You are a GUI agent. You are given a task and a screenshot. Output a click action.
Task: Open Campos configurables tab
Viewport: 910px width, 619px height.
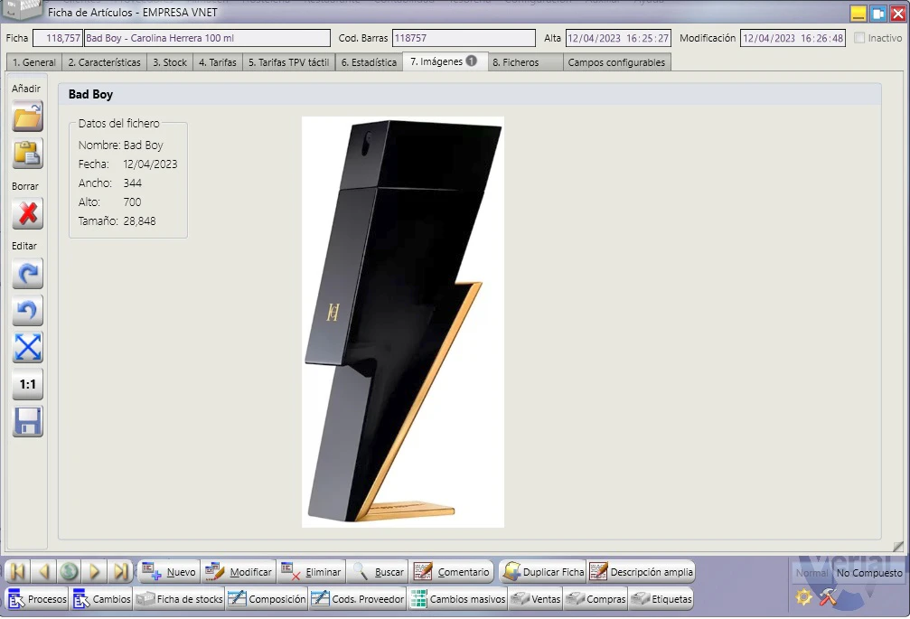tap(616, 62)
